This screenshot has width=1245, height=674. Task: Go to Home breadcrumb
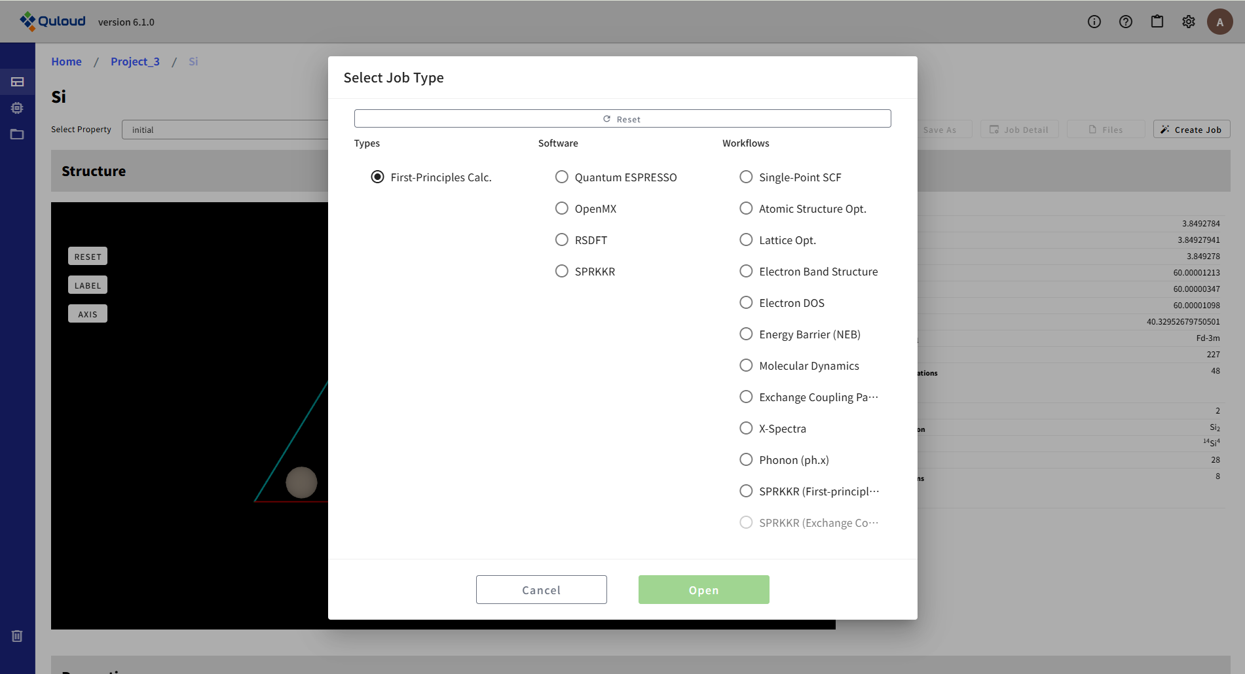(66, 62)
